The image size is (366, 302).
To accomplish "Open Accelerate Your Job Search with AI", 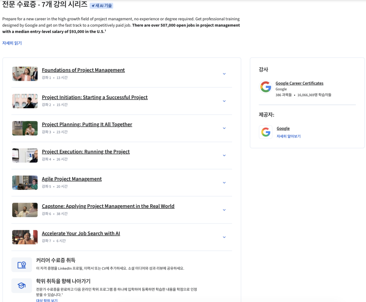I will [x=81, y=233].
